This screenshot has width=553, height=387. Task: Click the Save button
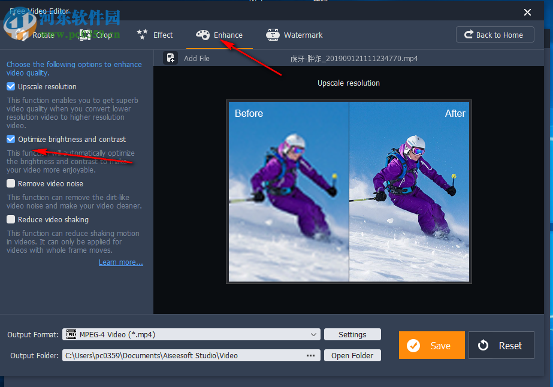[431, 345]
